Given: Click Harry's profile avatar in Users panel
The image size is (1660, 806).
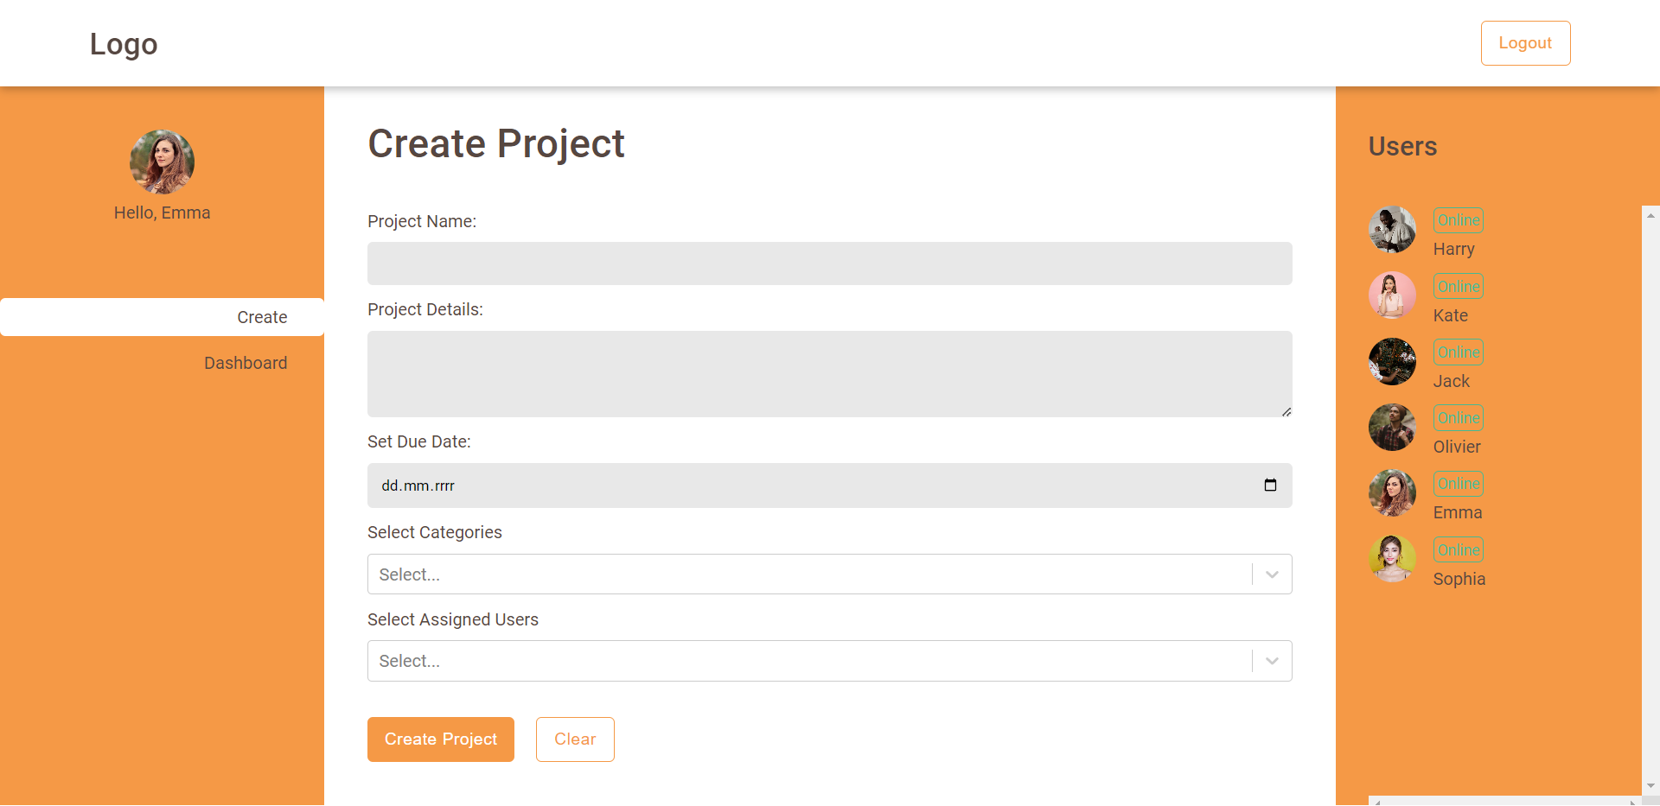Looking at the screenshot, I should 1392,230.
